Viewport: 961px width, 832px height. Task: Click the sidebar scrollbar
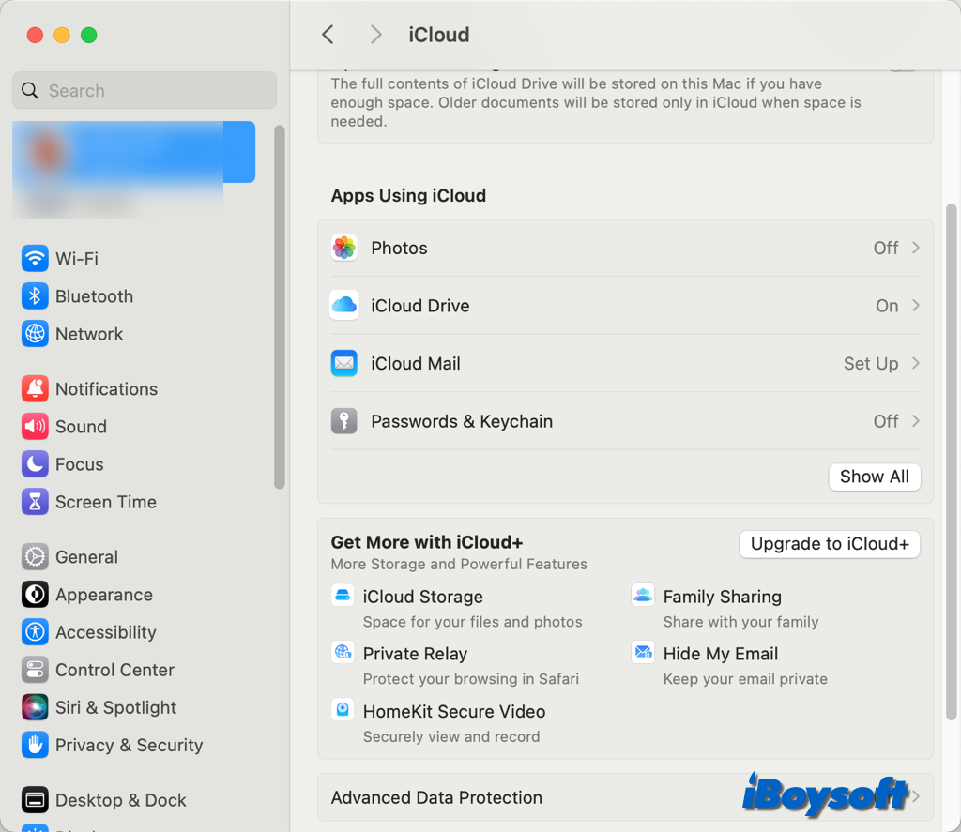280,307
